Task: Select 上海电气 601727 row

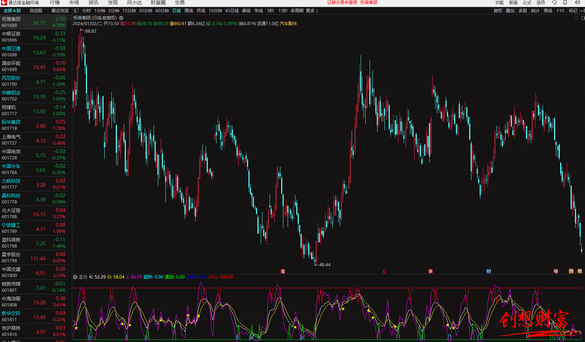Action: click(33, 140)
